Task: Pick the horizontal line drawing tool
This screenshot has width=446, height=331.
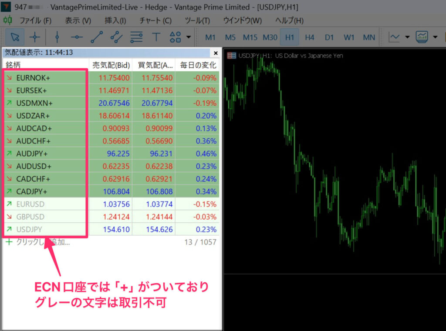Action: (77, 37)
